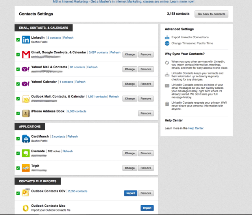252x215 pixels.
Task: Remove Outlook Mail, Contacts, & Calendar
Action: [146, 99]
